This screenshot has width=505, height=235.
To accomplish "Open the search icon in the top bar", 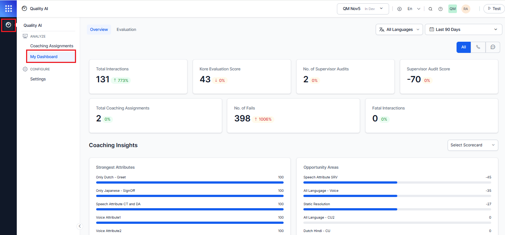I will point(430,8).
